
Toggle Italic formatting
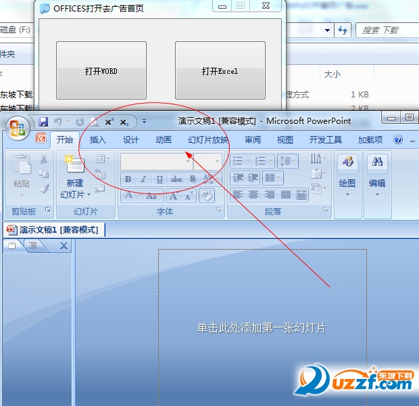[x=143, y=179]
